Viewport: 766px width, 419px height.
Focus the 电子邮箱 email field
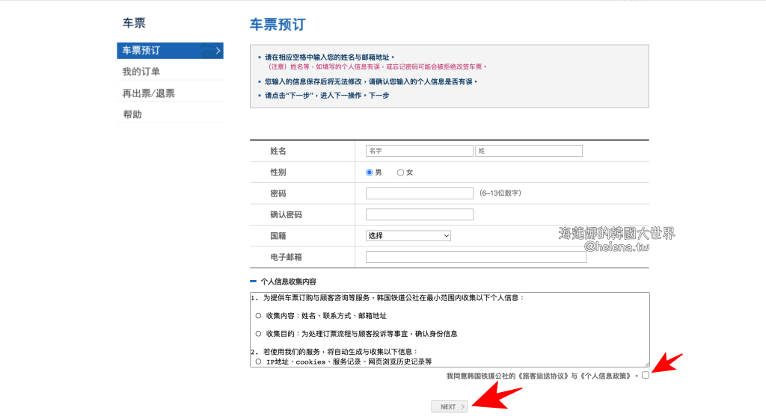[476, 257]
